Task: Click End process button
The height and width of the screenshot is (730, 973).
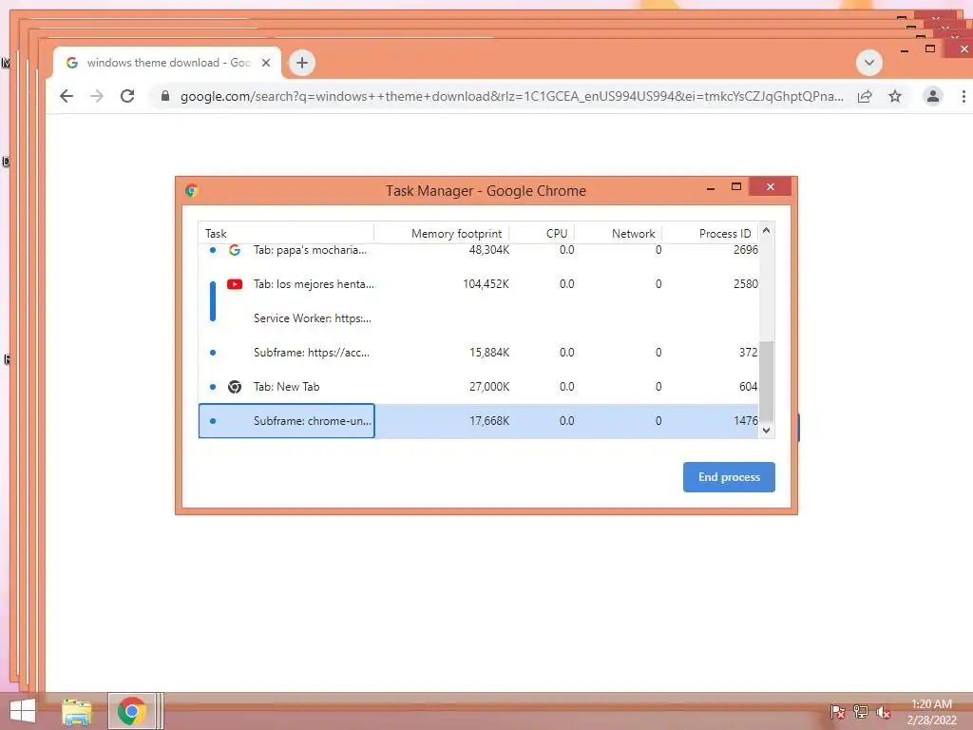Action: click(x=729, y=477)
